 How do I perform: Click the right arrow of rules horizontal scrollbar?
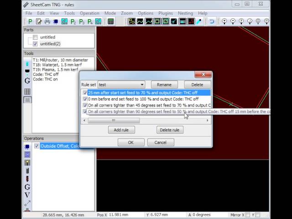208,120
